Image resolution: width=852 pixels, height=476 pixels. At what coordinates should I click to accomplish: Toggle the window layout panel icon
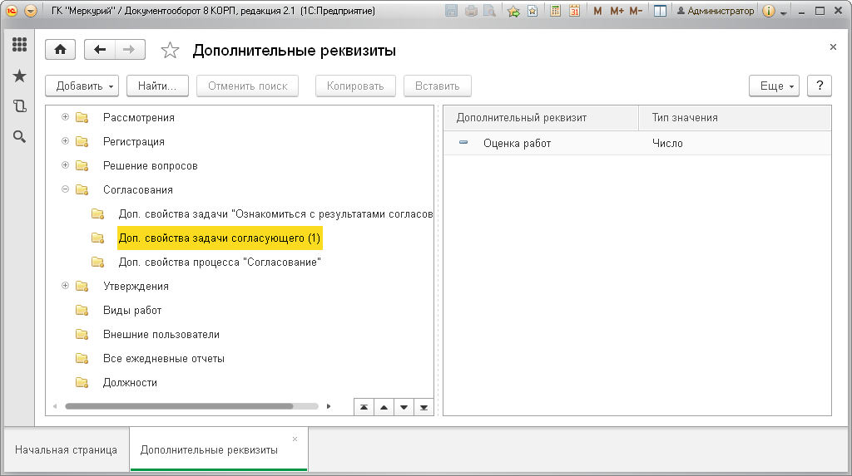pyautogui.click(x=660, y=11)
